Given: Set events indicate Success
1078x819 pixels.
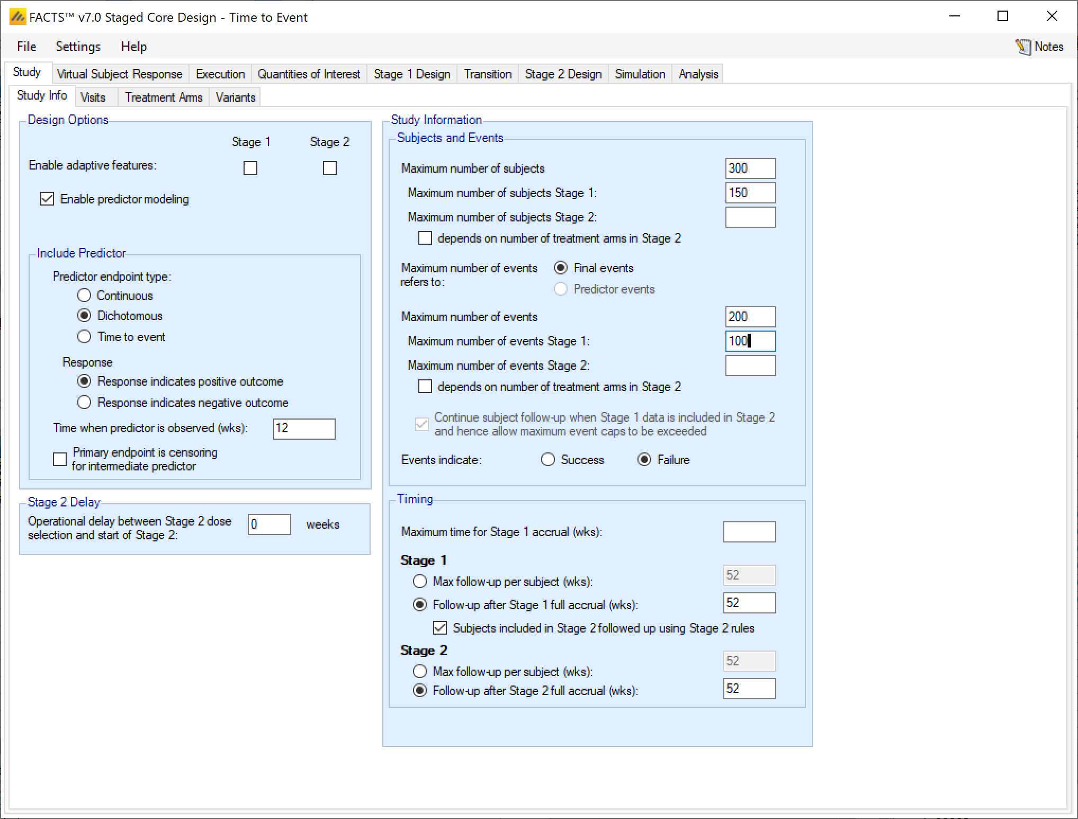Looking at the screenshot, I should coord(548,459).
